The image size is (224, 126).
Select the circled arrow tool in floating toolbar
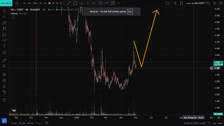(100, 3)
